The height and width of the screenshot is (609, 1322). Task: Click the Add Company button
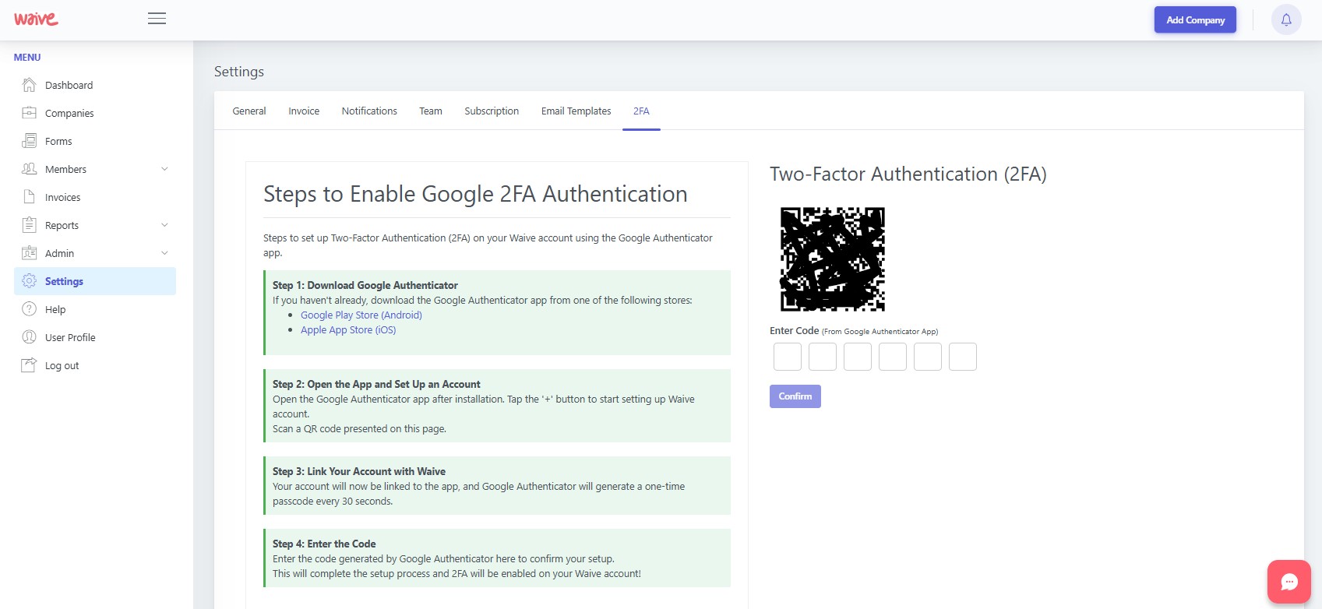(x=1195, y=20)
